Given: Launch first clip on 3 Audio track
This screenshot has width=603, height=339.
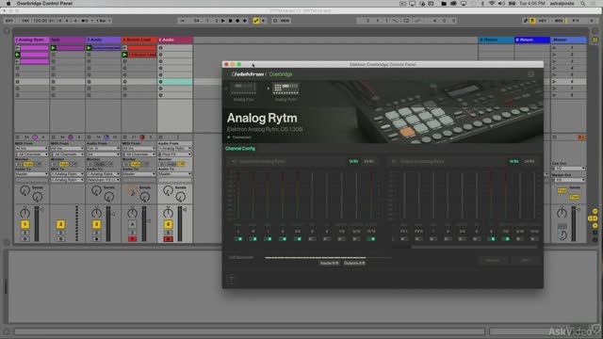Looking at the screenshot, I should [89, 48].
